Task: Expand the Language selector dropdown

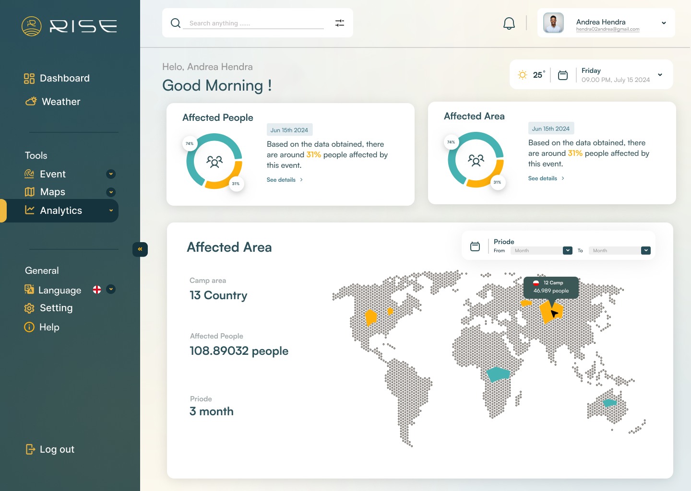Action: tap(111, 289)
